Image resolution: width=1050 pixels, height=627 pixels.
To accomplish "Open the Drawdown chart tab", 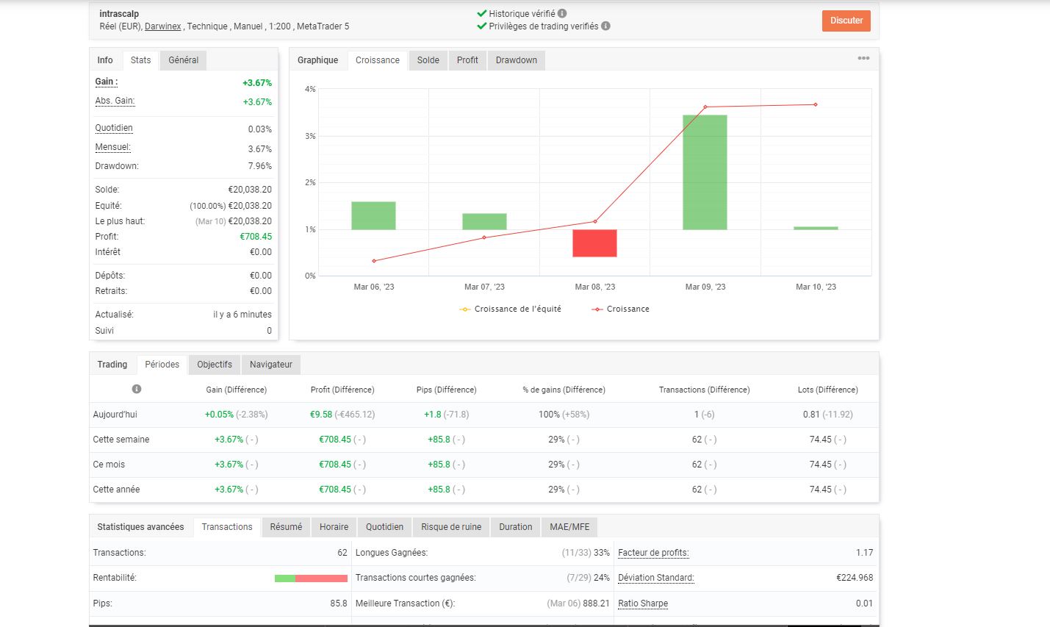I will 516,60.
